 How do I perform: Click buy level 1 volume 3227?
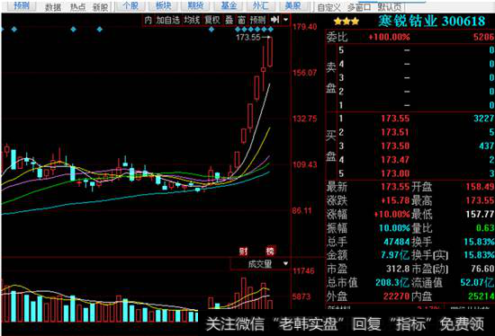pos(483,119)
